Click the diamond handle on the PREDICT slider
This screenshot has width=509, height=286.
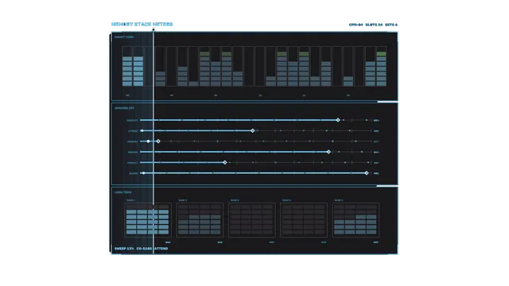click(224, 162)
